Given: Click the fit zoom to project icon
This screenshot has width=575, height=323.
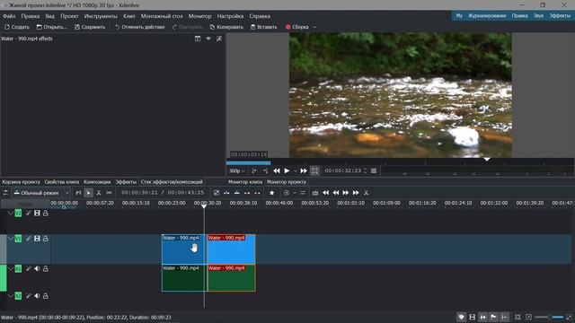Looking at the screenshot, I should (x=517, y=317).
